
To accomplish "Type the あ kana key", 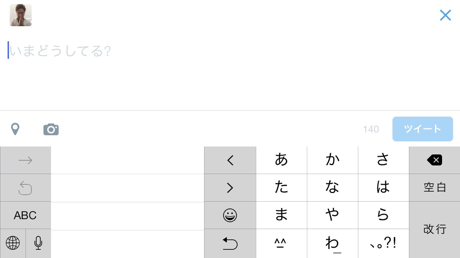I will coord(281,160).
